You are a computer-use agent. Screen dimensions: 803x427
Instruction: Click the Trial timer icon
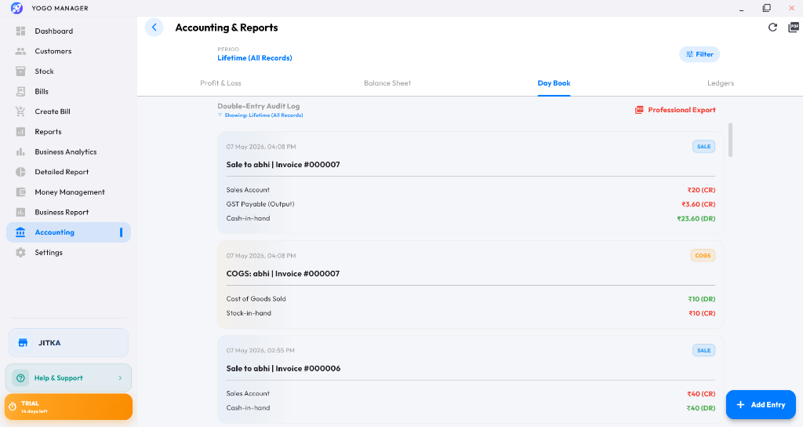pyautogui.click(x=13, y=407)
